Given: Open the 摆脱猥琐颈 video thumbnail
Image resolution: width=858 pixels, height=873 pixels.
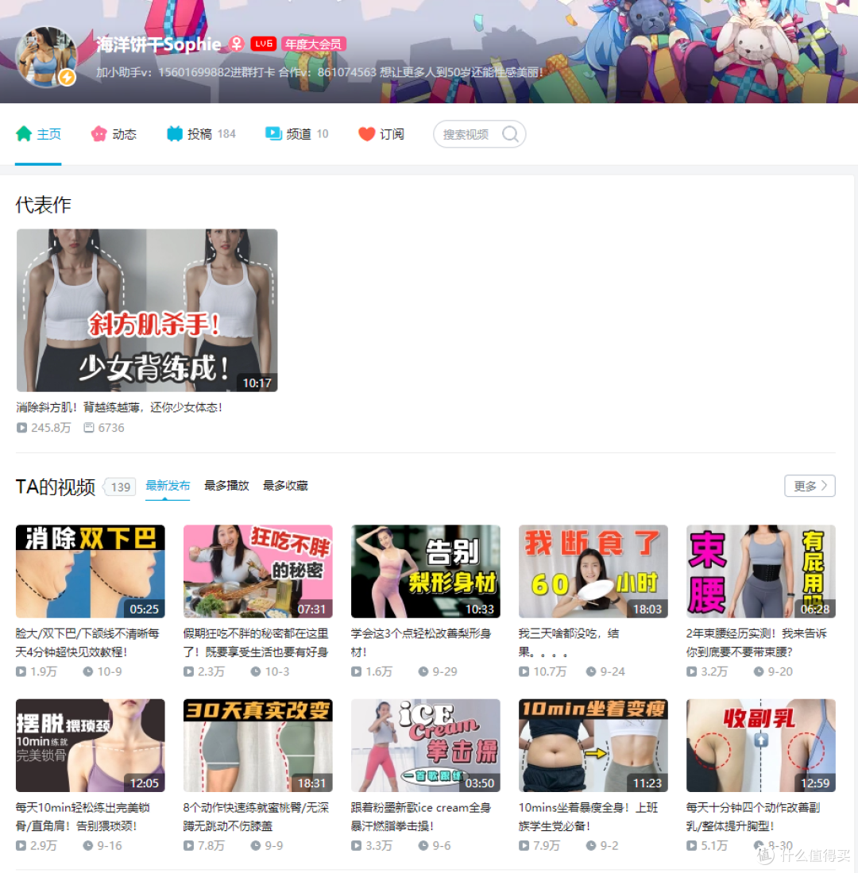Looking at the screenshot, I should [x=91, y=745].
